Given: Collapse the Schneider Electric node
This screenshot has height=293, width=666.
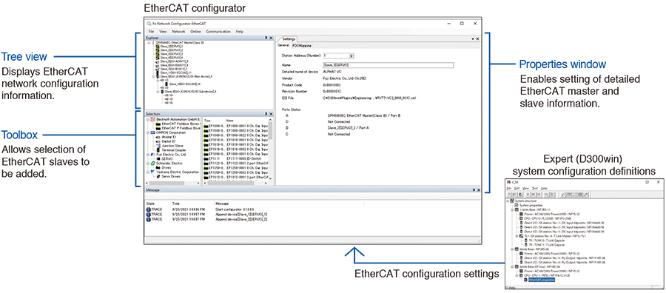Looking at the screenshot, I should coord(147,163).
